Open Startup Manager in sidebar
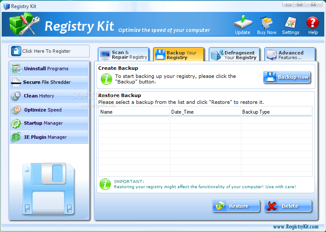This screenshot has width=326, height=232. tap(49, 123)
